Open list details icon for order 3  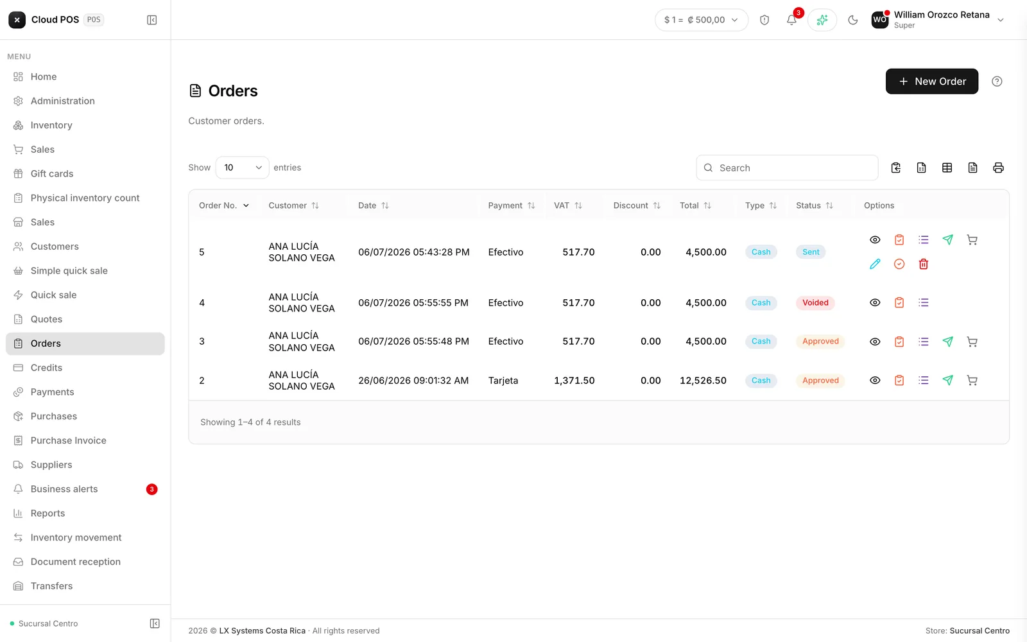(x=924, y=342)
